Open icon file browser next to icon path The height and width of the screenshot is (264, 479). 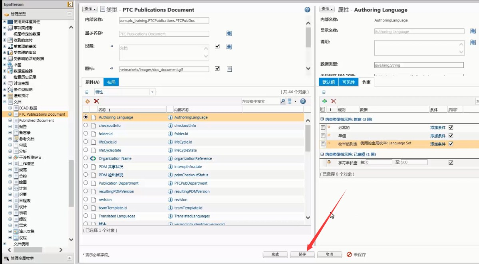(229, 69)
